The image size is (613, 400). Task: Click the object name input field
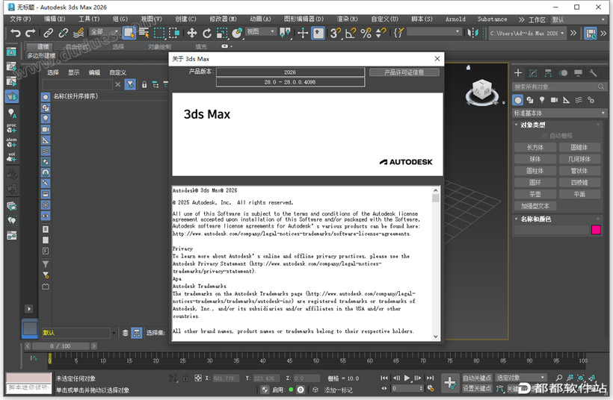tap(551, 230)
